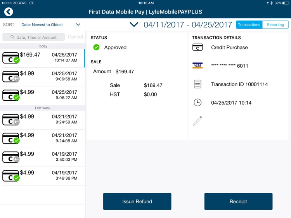Viewport: 291px width, 218px height.
Task: Click the Amount $169.47 text
Action: 114,72
